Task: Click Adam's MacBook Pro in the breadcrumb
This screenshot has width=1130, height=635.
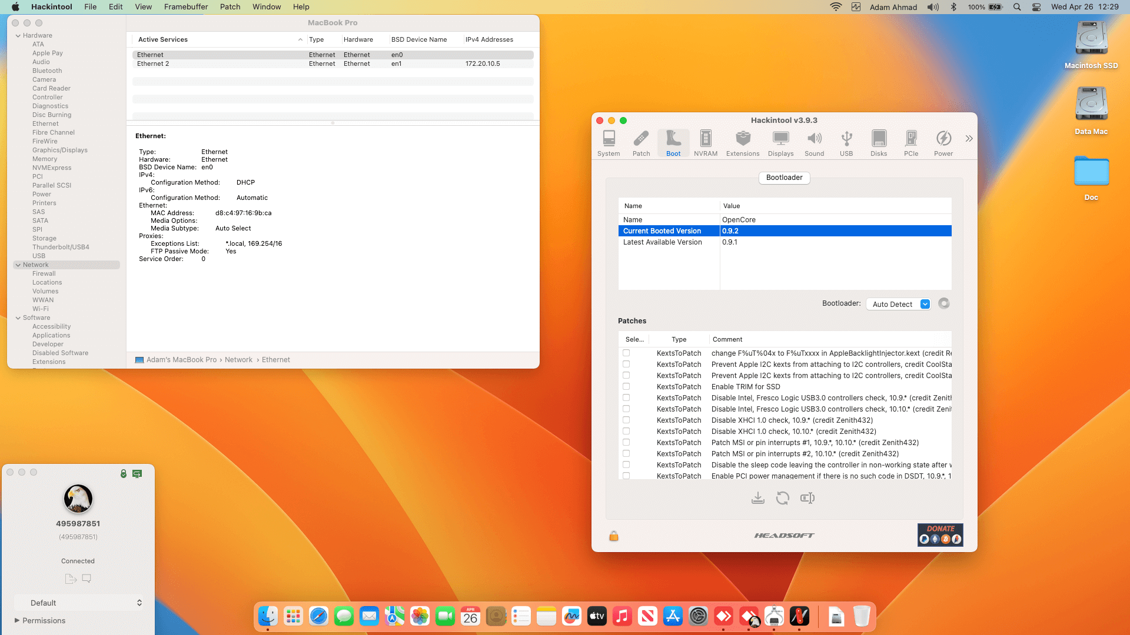Action: (181, 360)
